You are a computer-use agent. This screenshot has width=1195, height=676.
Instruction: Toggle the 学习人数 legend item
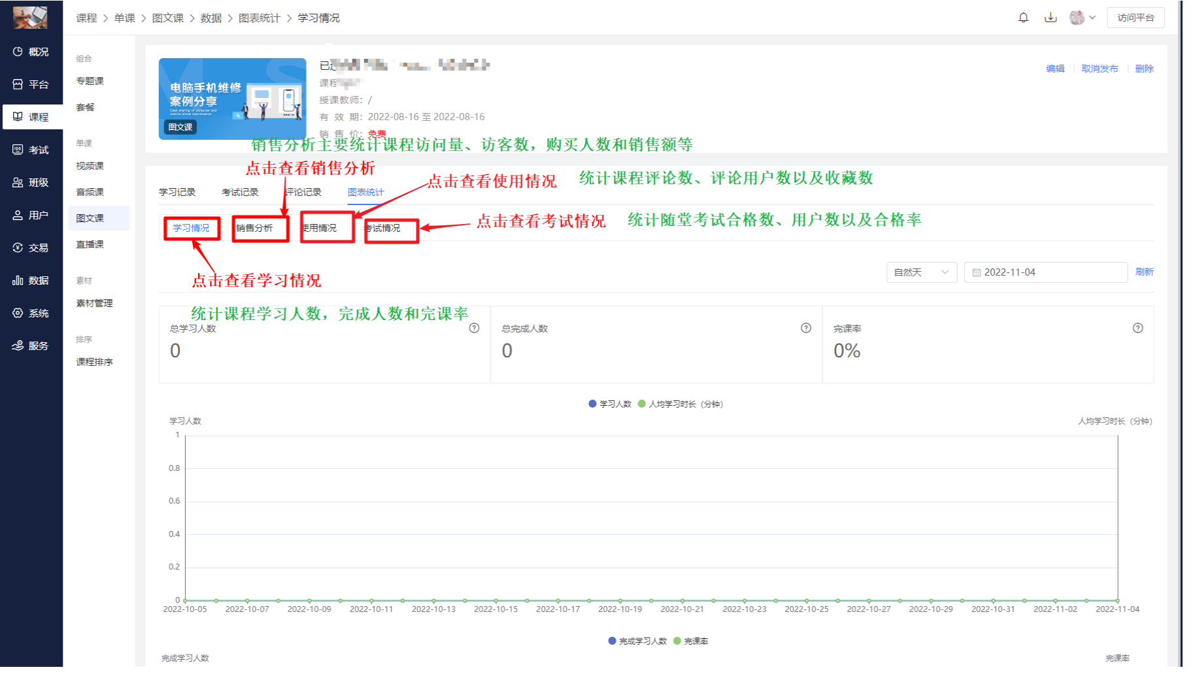(610, 404)
